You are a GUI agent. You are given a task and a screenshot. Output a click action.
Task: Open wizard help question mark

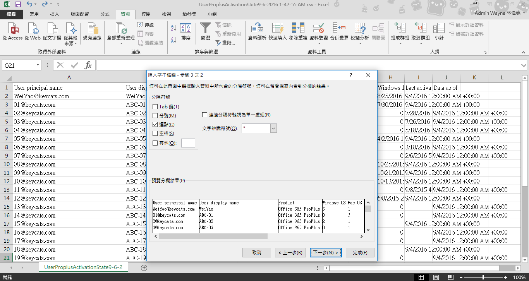click(351, 75)
